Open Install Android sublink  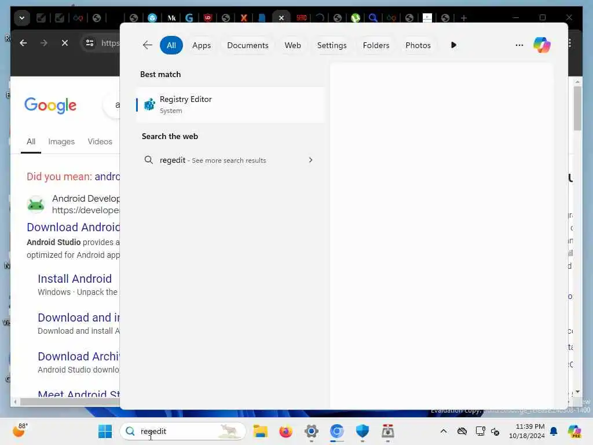[x=75, y=279]
